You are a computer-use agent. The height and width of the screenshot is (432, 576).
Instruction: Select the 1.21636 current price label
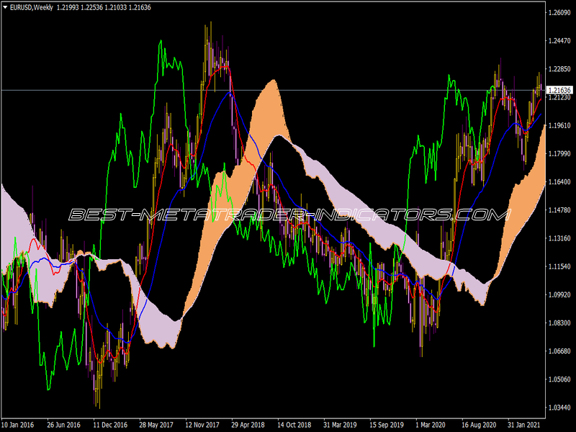click(559, 90)
